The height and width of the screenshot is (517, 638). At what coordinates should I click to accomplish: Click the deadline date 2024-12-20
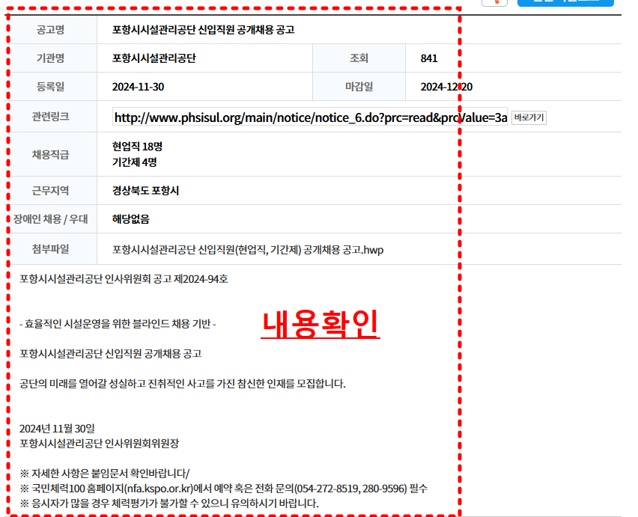[x=446, y=87]
